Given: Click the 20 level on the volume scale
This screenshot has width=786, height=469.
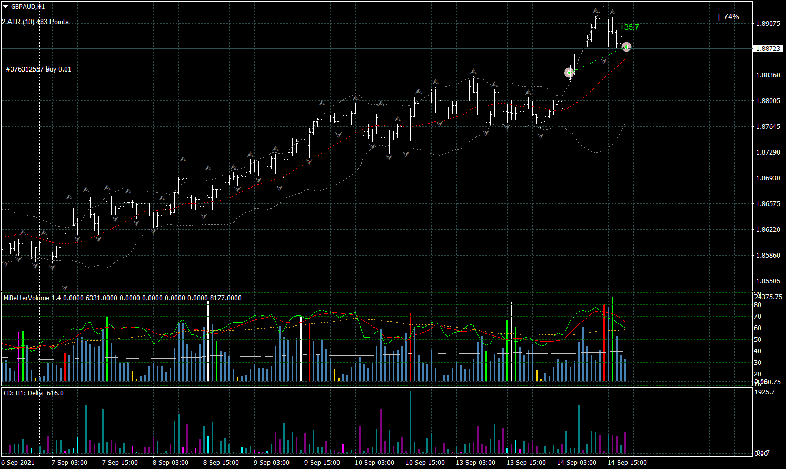Looking at the screenshot, I should (758, 374).
